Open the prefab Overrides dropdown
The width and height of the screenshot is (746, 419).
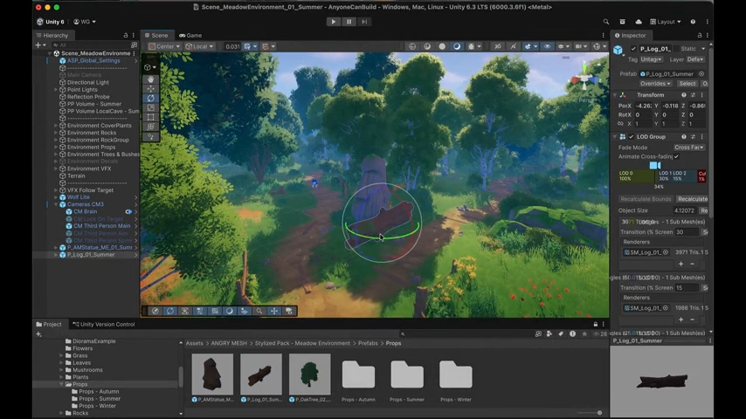(655, 84)
